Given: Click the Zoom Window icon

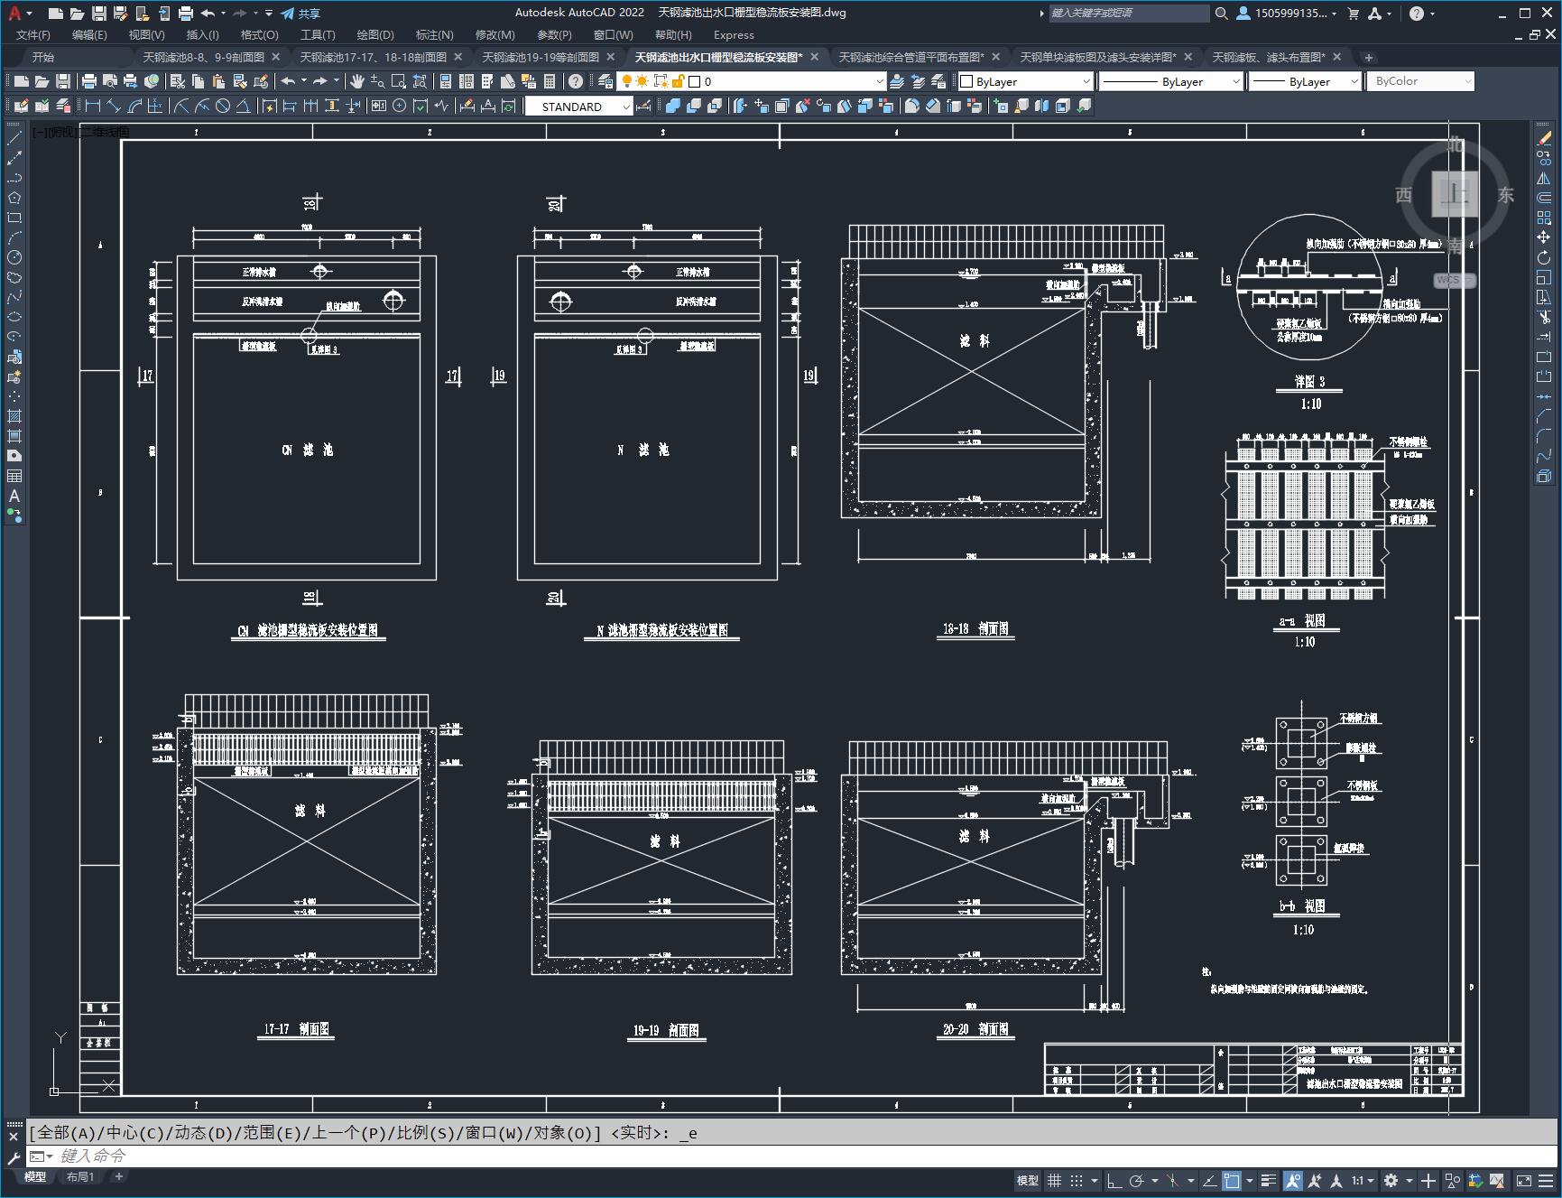Looking at the screenshot, I should 398,81.
